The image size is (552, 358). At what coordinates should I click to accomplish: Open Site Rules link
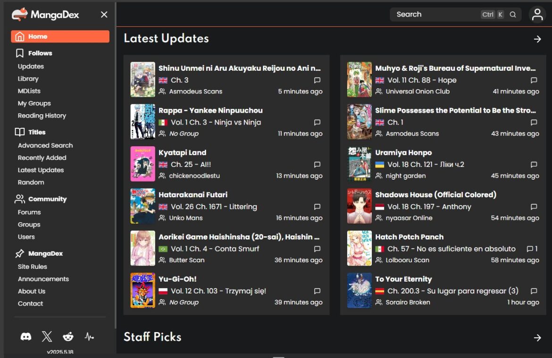[x=33, y=267]
